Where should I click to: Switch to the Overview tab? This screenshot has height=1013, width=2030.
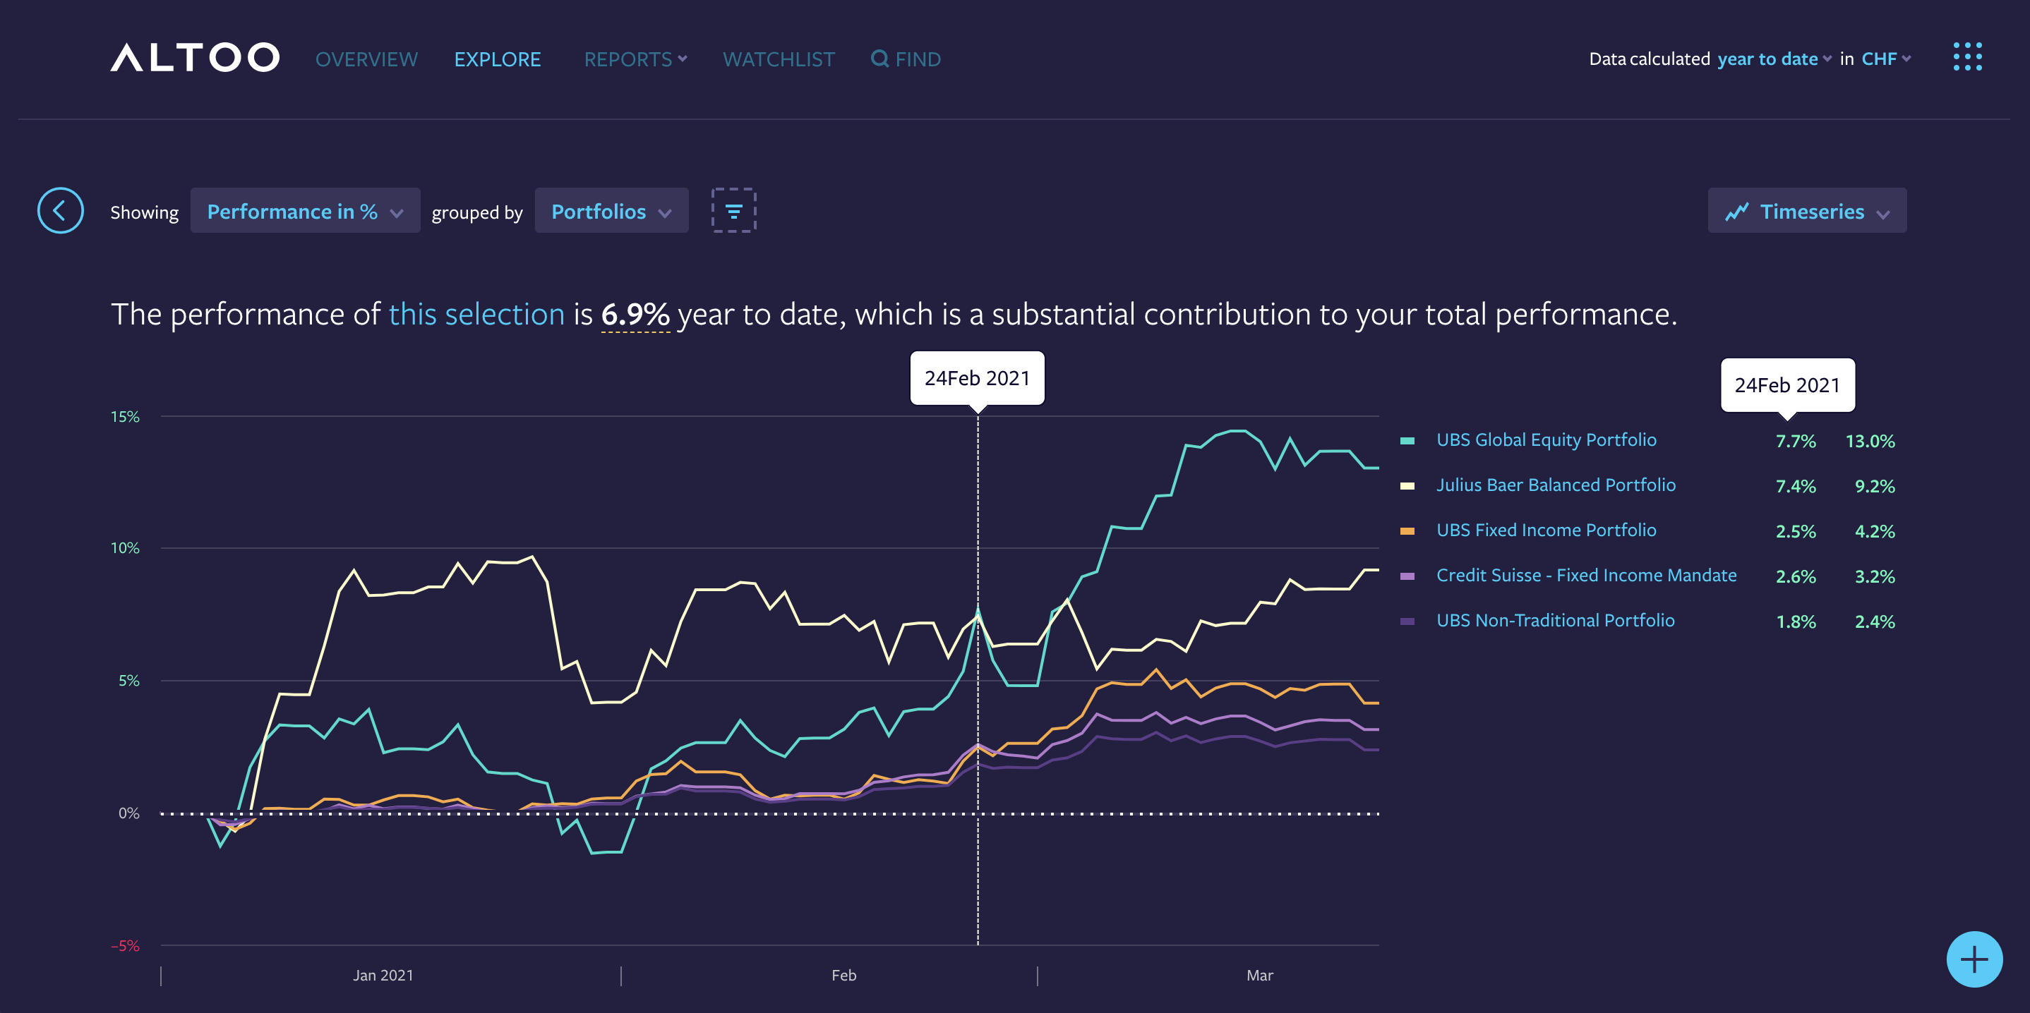click(366, 59)
